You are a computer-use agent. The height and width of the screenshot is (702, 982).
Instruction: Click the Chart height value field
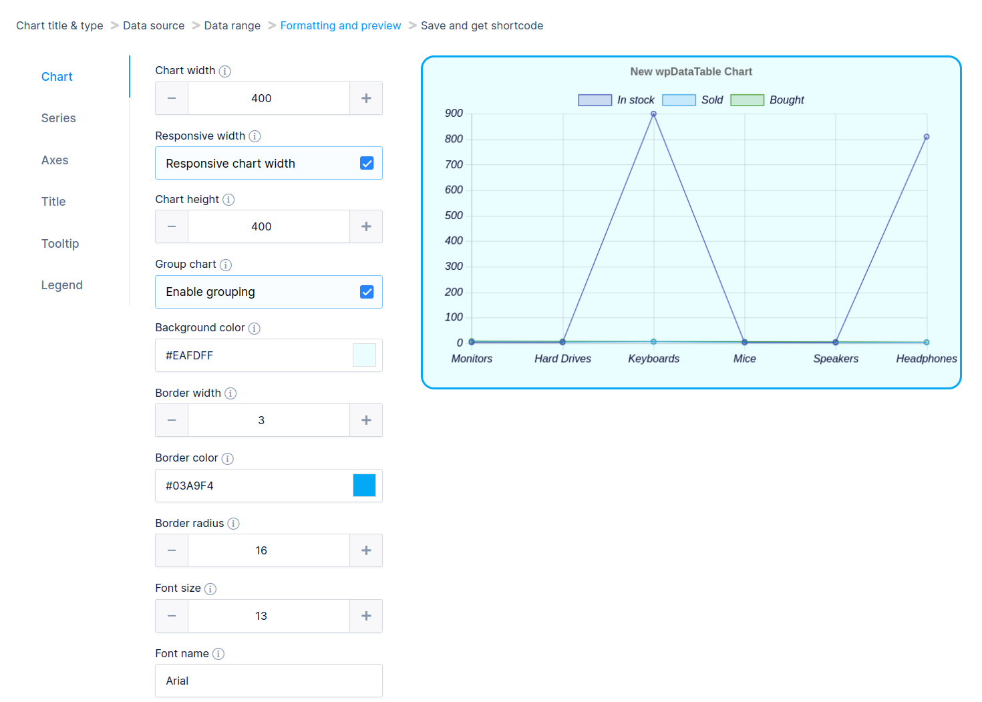tap(269, 226)
